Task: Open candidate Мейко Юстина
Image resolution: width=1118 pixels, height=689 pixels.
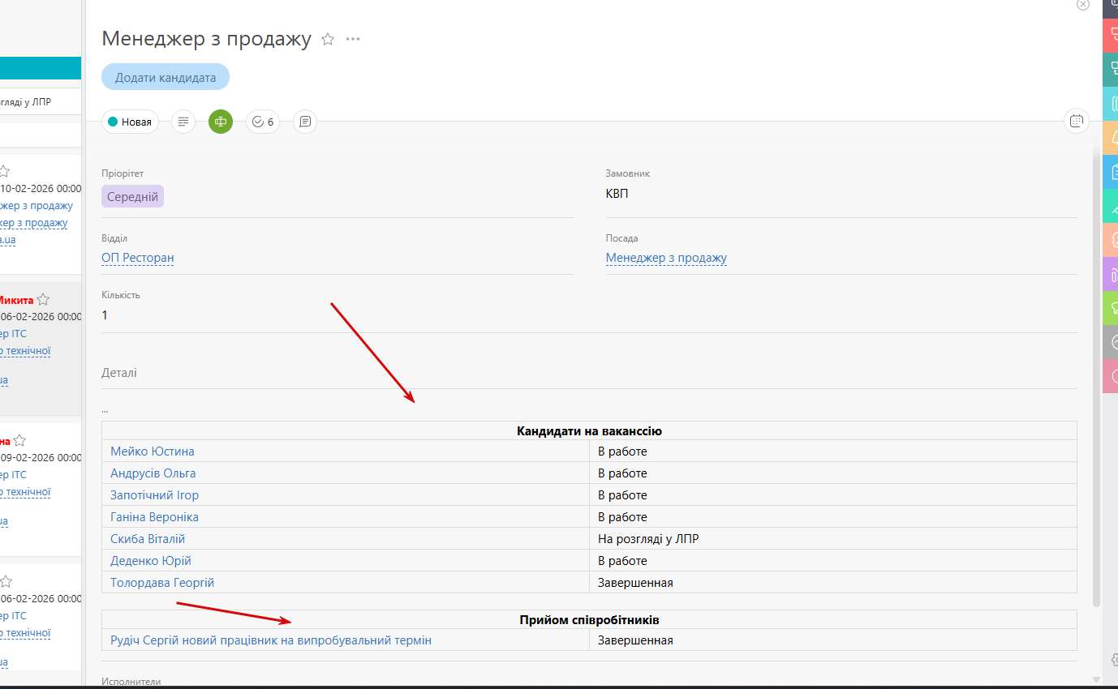Action: coord(153,451)
